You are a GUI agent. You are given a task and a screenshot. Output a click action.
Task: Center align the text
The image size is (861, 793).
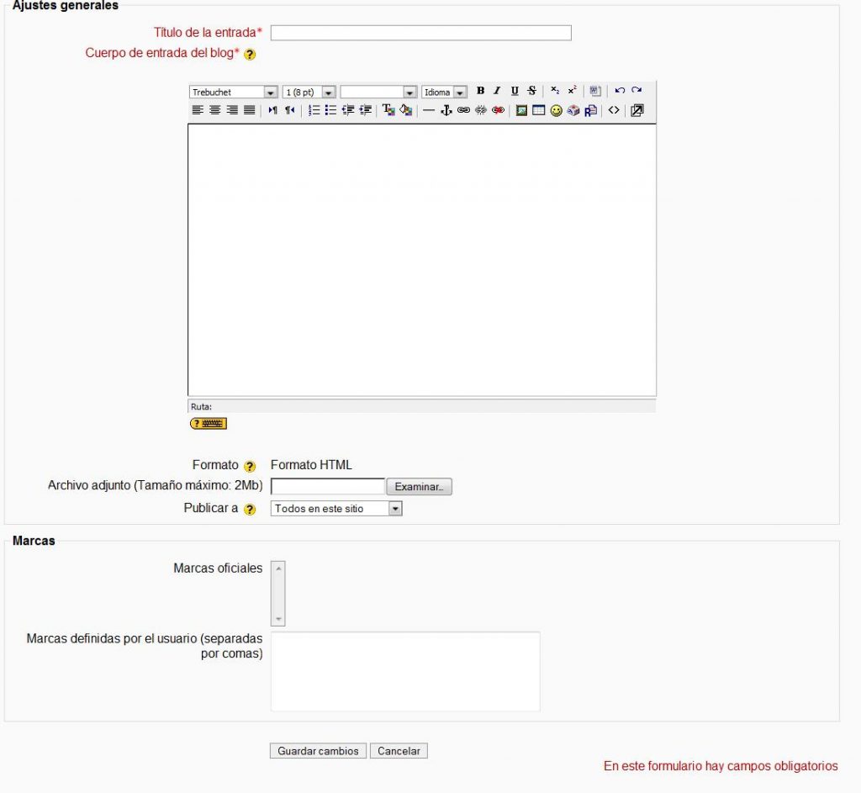pos(214,110)
